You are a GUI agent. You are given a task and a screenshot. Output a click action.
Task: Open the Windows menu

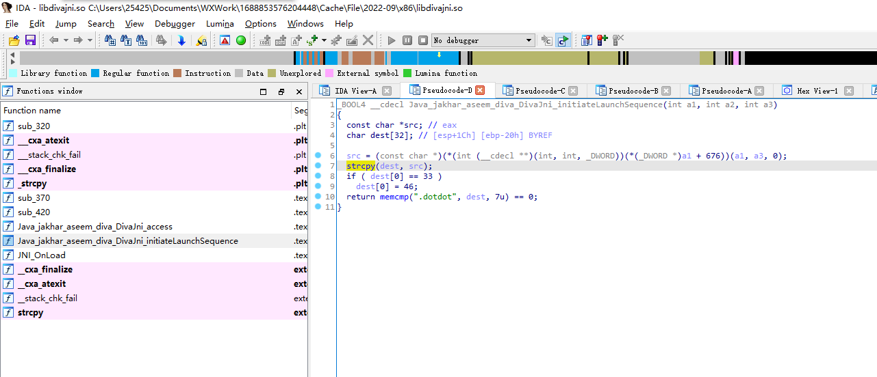click(x=305, y=23)
